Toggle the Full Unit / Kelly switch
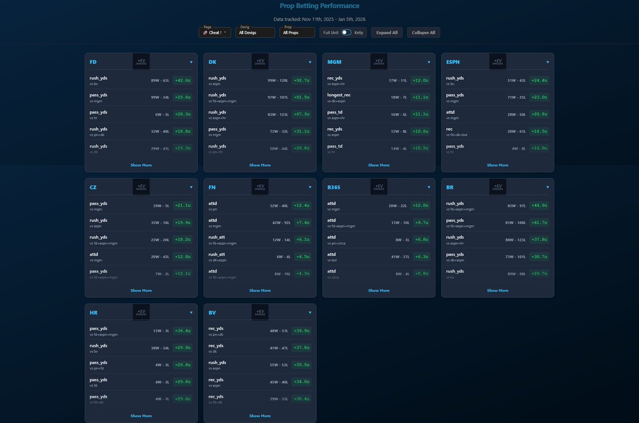 [x=346, y=32]
